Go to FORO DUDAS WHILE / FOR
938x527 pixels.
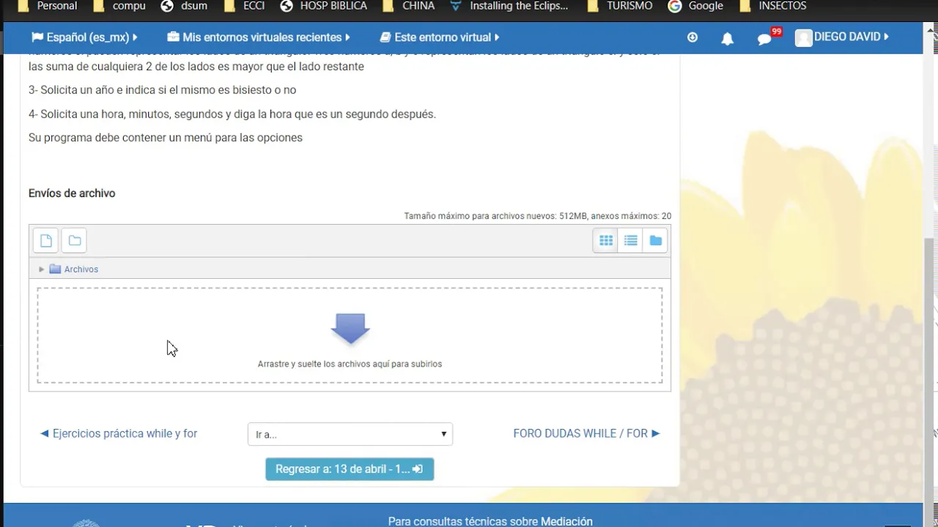(x=586, y=433)
